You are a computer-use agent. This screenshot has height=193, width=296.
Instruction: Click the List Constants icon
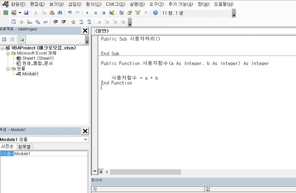point(21,22)
